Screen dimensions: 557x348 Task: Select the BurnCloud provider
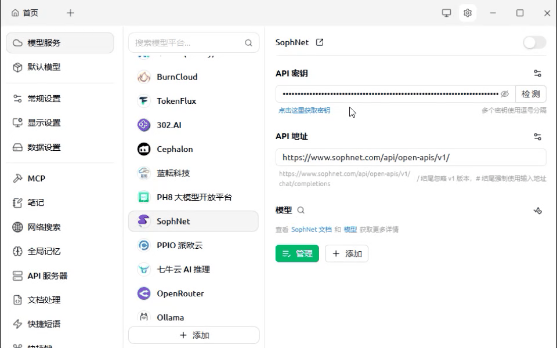(x=176, y=77)
